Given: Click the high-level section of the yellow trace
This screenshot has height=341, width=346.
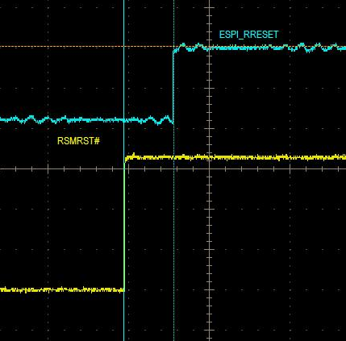Looking at the screenshot, I should tap(236, 157).
